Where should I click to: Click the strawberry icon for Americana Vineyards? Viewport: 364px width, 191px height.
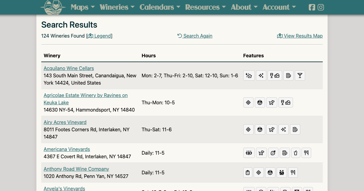click(x=273, y=153)
